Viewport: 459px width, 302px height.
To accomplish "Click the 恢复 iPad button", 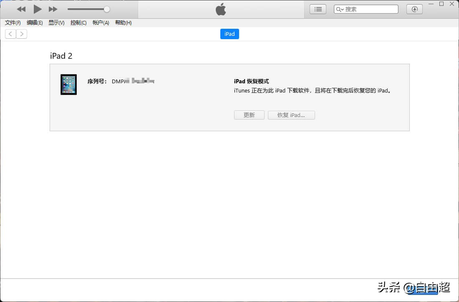I will (x=291, y=115).
